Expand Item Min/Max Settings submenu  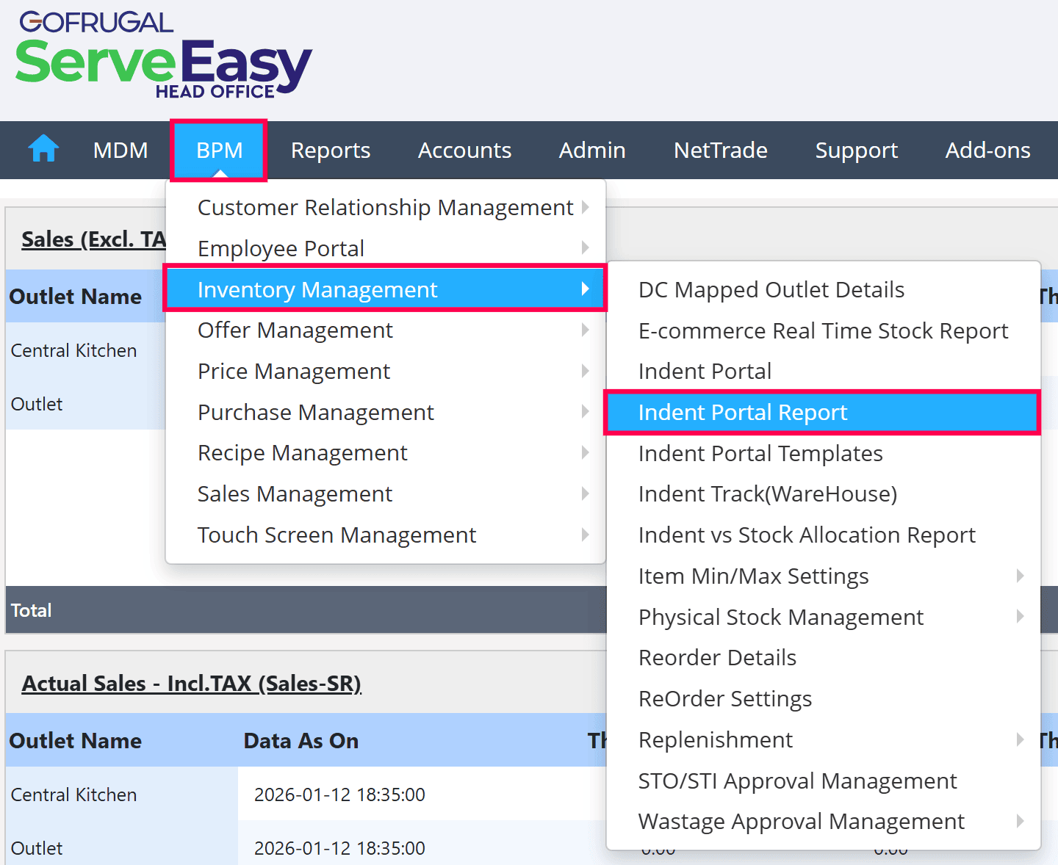point(823,576)
